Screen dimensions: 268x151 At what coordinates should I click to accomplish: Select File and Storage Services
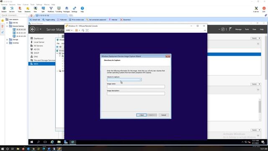coord(44,60)
